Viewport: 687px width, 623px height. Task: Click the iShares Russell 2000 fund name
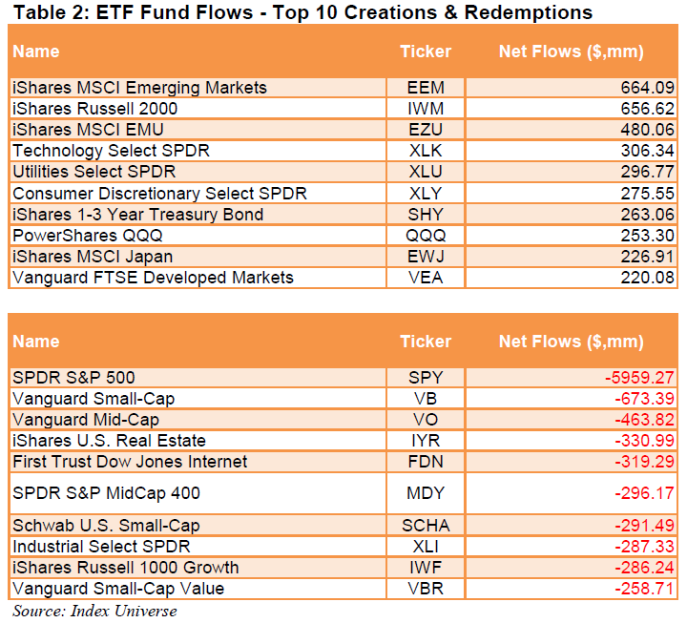tap(94, 109)
